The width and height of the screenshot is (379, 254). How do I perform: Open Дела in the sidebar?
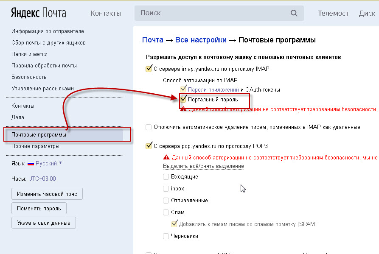(18, 117)
